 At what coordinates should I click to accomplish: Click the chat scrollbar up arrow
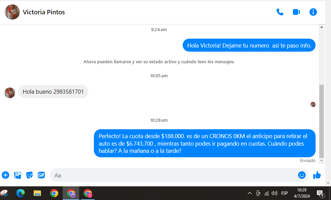[x=321, y=27]
